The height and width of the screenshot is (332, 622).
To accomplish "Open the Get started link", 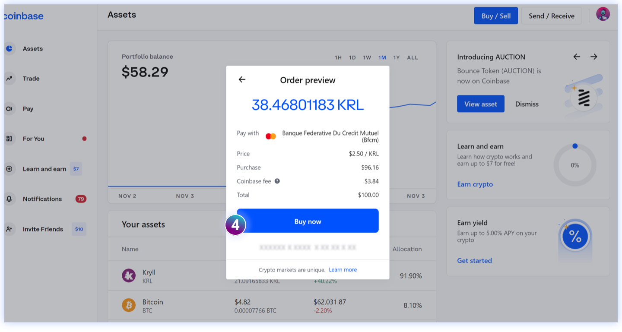I will tap(475, 261).
